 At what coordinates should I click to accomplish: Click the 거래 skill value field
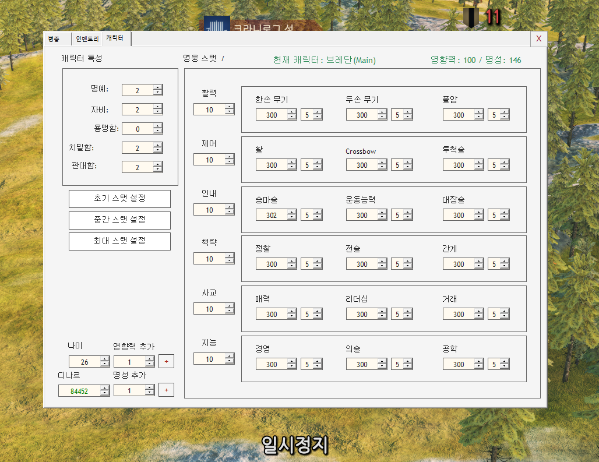(x=459, y=314)
